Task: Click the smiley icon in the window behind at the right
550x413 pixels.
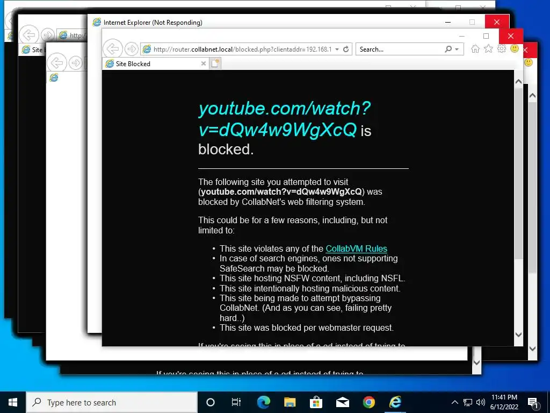Action: coord(529,62)
